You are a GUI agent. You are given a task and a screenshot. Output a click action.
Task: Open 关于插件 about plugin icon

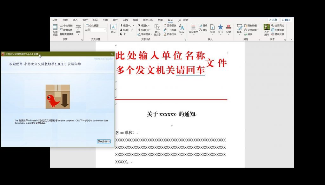(x=267, y=30)
